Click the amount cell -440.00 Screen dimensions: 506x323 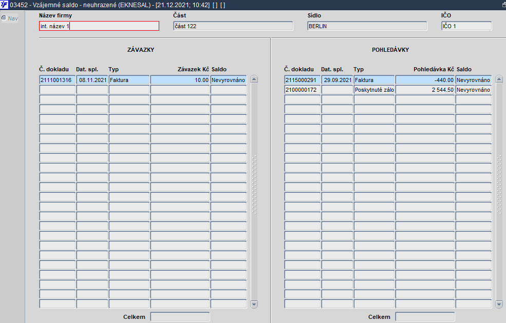(x=425, y=80)
